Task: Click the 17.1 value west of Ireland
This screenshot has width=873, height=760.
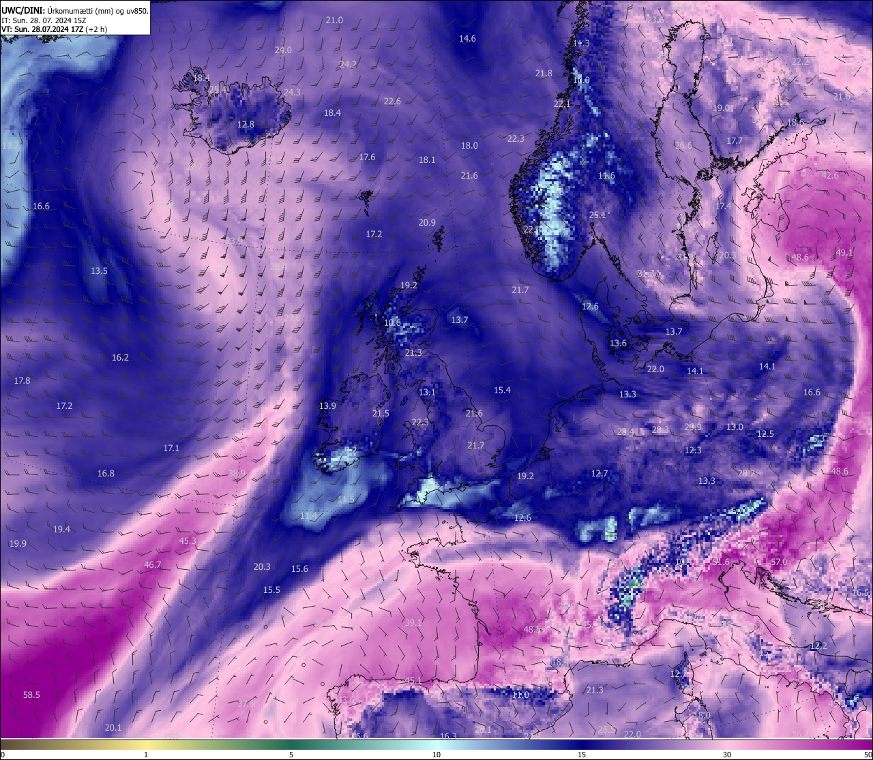Action: click(x=171, y=448)
